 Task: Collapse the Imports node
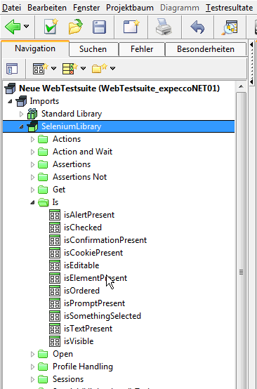click(x=10, y=101)
